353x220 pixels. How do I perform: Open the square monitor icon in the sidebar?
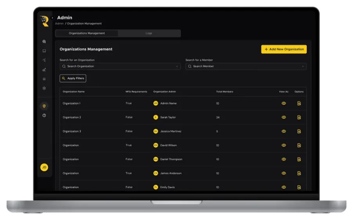[44, 51]
